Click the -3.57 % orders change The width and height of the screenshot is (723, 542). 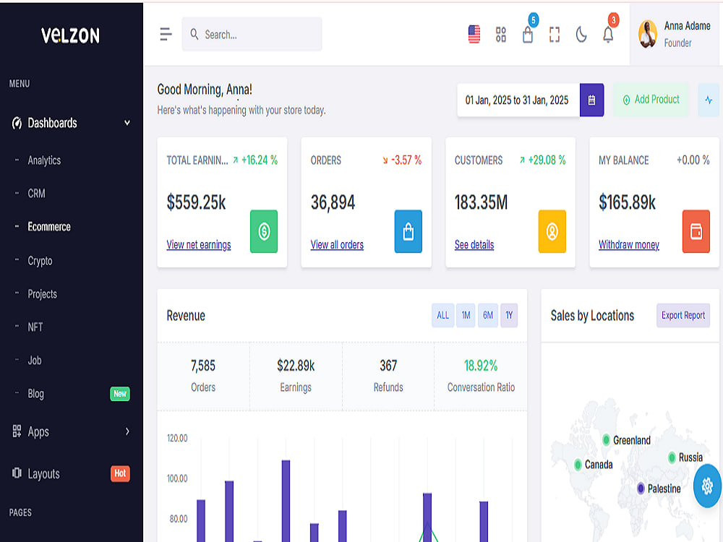point(402,160)
